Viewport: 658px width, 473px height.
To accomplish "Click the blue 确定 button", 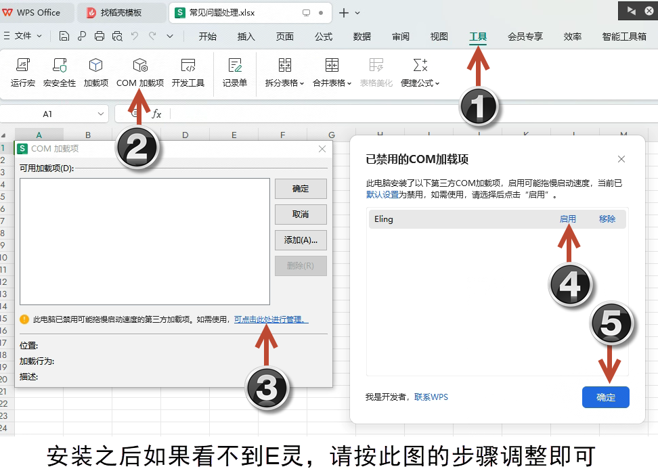I will (x=606, y=397).
